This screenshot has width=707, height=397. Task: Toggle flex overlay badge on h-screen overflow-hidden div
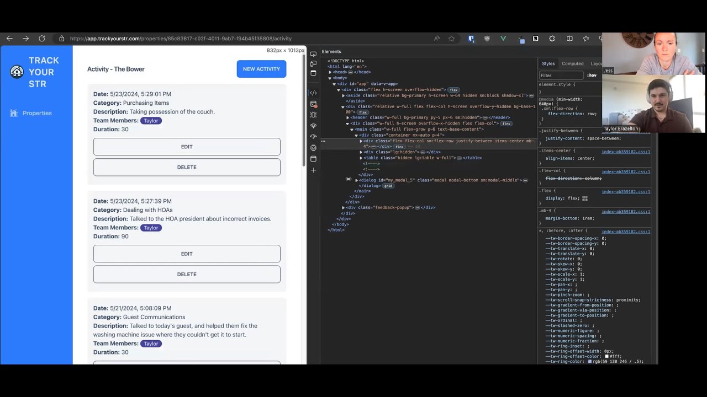[x=453, y=90]
